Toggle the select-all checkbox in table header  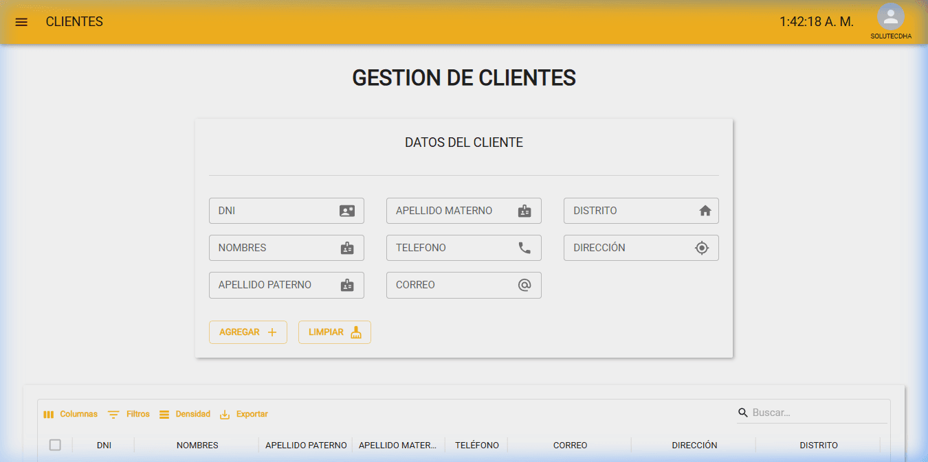click(55, 445)
